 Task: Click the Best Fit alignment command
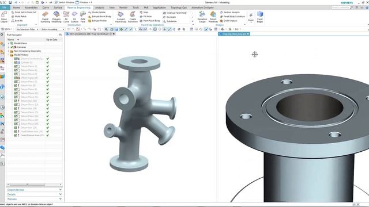(x=17, y=21)
